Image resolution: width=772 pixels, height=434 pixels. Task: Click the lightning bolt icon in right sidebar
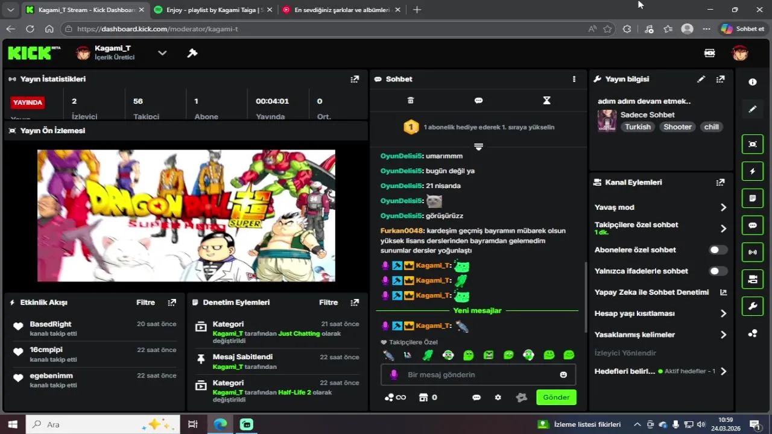click(x=753, y=171)
